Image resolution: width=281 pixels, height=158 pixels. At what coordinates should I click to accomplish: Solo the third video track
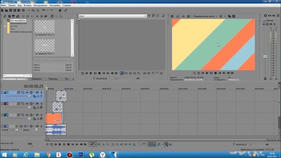(x=41, y=115)
